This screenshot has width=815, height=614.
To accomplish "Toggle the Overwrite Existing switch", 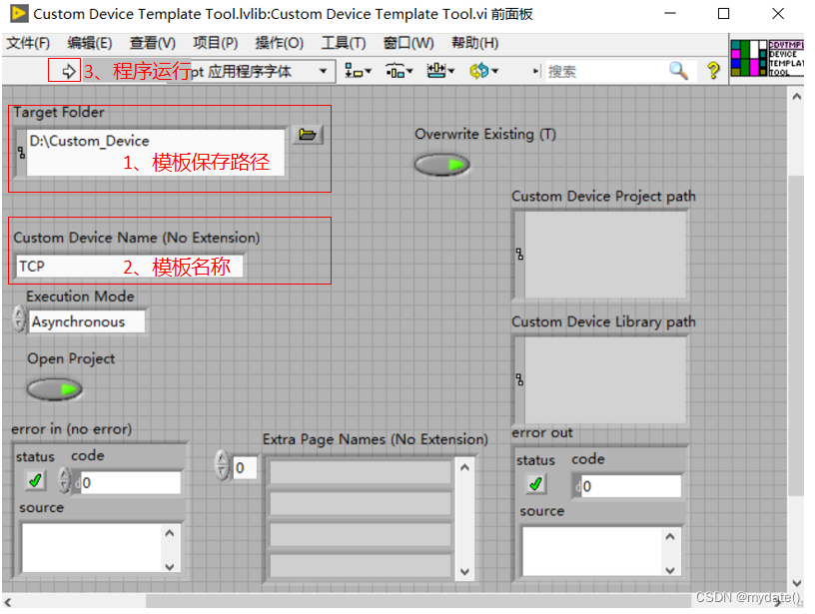I will pyautogui.click(x=441, y=165).
